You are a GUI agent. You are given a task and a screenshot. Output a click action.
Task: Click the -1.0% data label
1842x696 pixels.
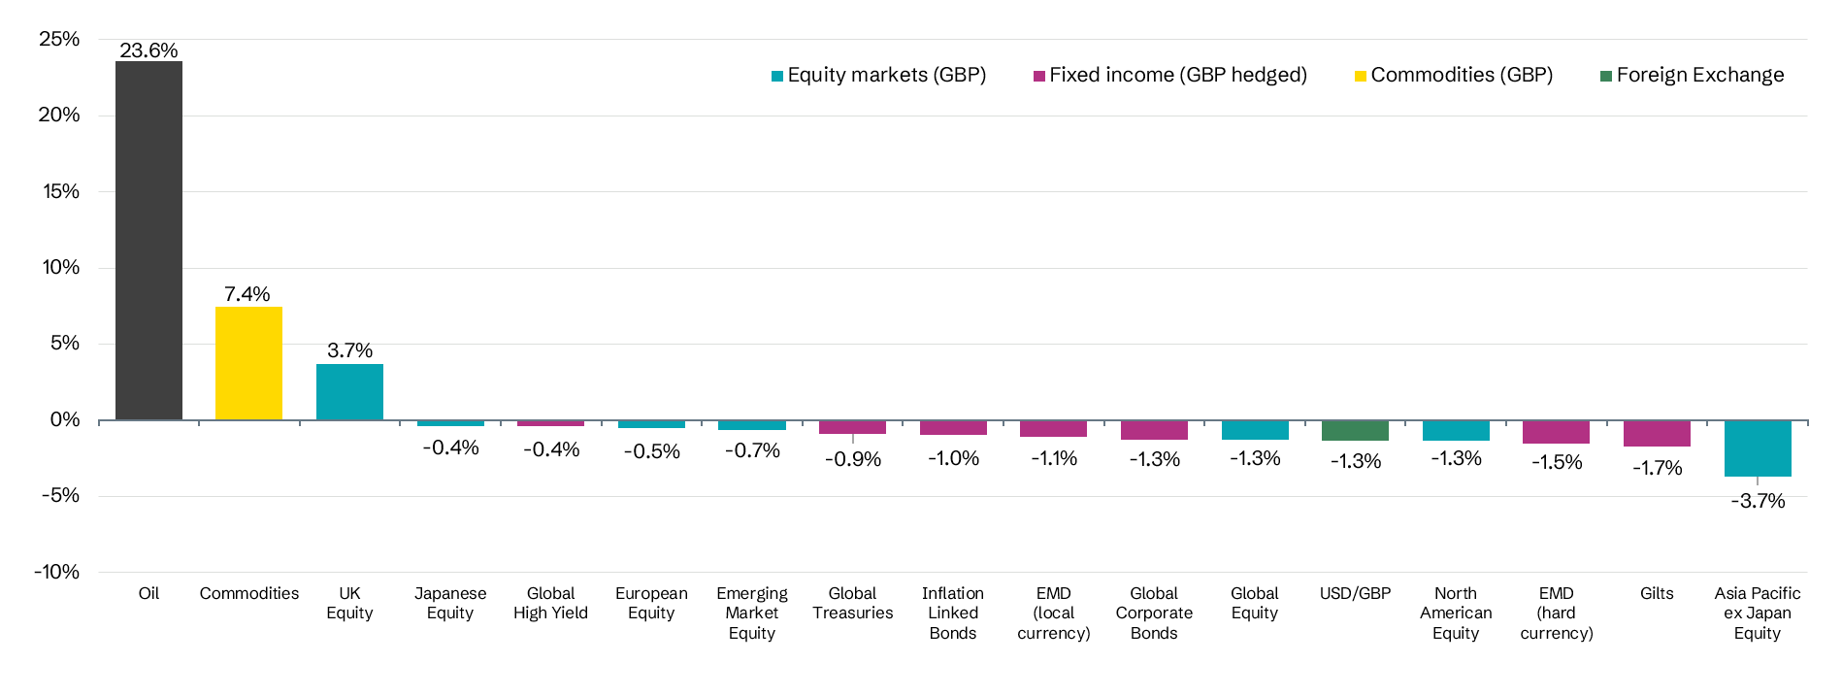pos(953,458)
